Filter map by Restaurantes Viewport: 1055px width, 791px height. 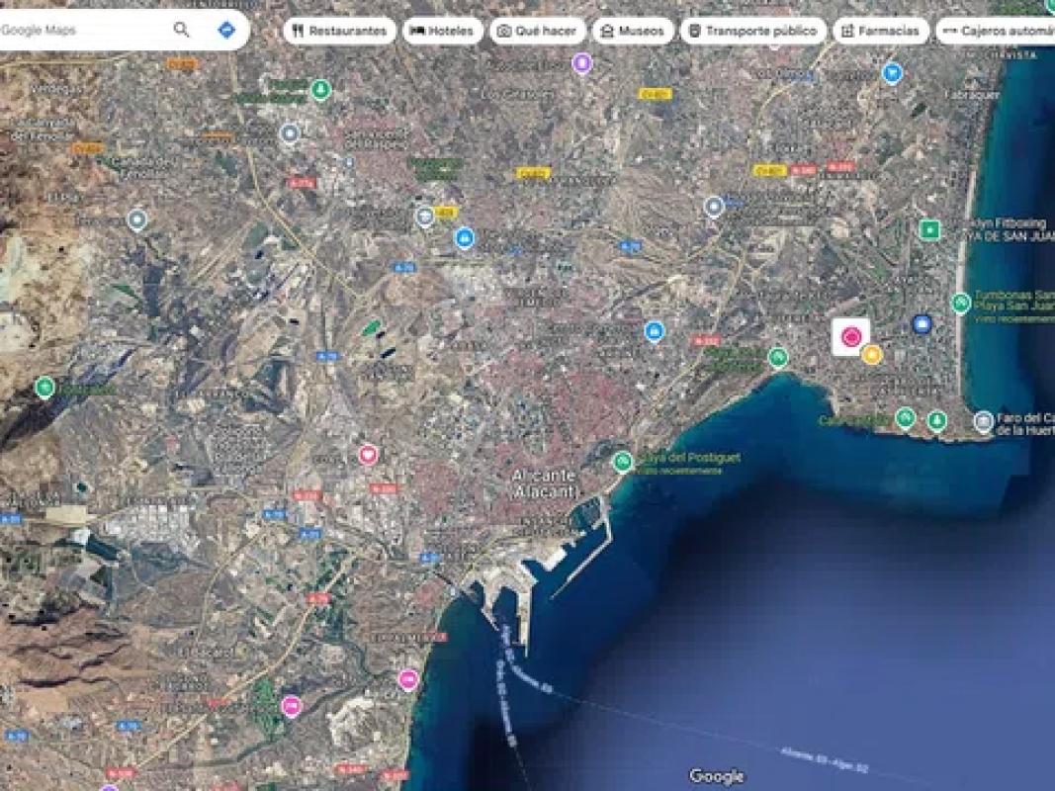tap(339, 31)
